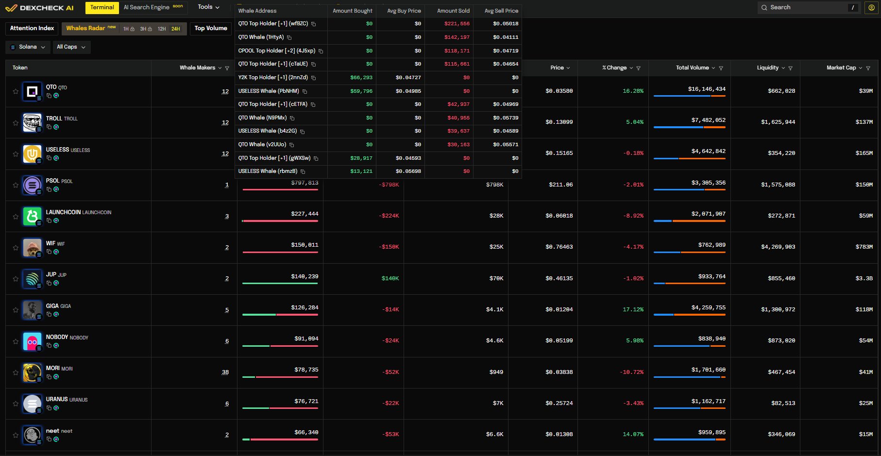Open the All Caps dropdown
This screenshot has height=456, width=881.
(71, 47)
